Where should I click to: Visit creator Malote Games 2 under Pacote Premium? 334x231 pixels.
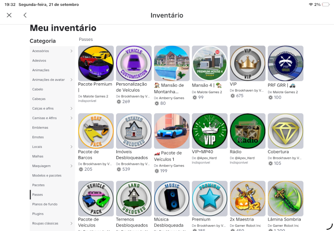pyautogui.click(x=96, y=96)
